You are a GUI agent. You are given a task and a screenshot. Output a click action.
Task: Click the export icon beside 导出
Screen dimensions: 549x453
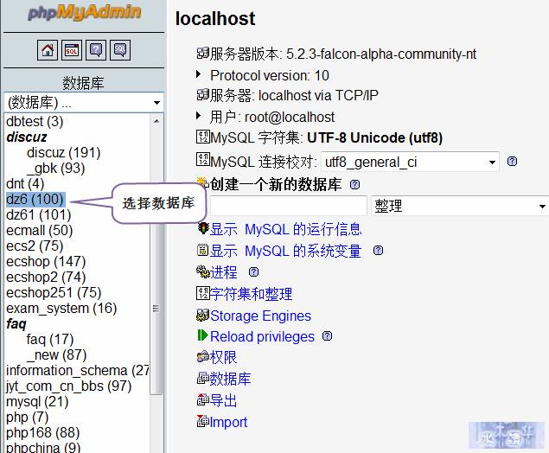tap(202, 399)
